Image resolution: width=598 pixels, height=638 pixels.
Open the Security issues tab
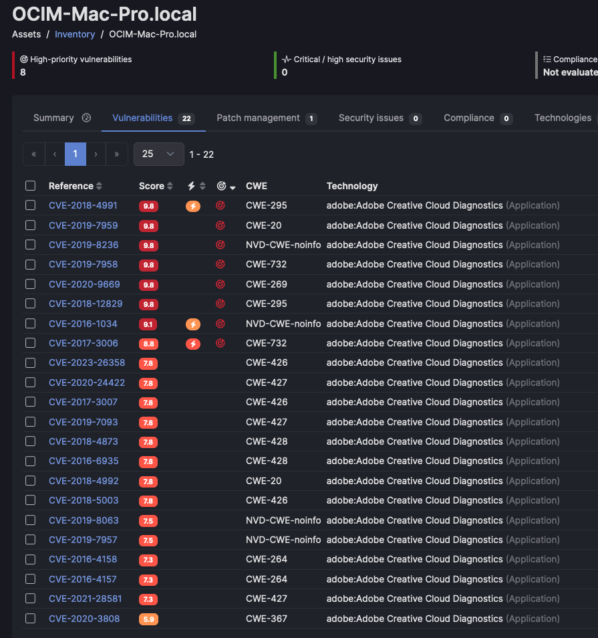pos(371,117)
